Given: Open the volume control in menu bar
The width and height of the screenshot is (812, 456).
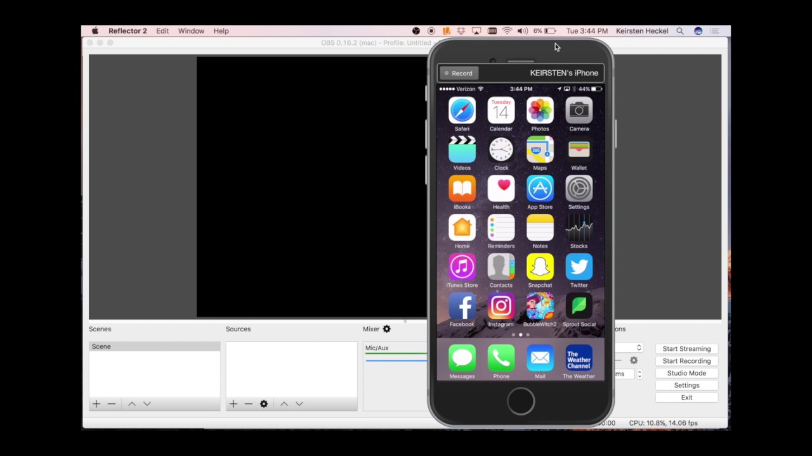Looking at the screenshot, I should coord(523,30).
